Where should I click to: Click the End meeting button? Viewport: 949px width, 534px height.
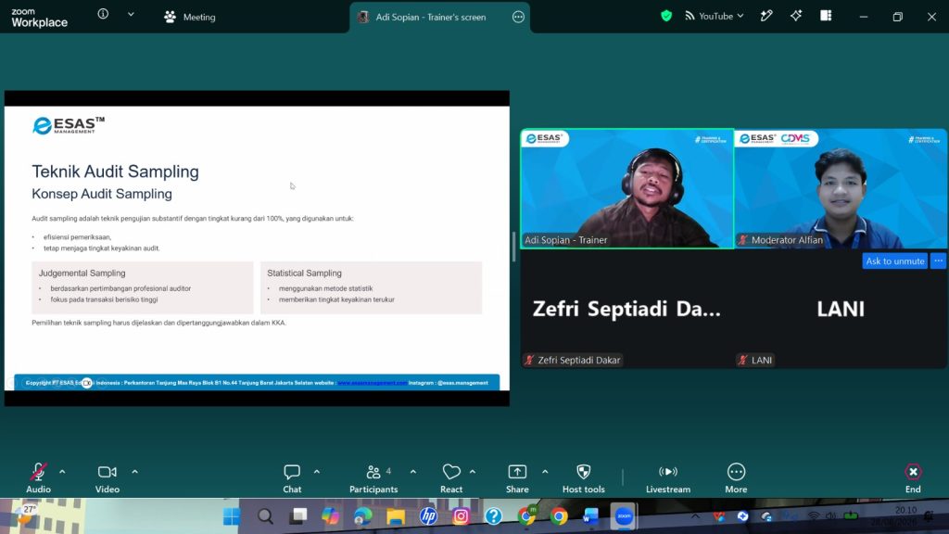click(913, 477)
